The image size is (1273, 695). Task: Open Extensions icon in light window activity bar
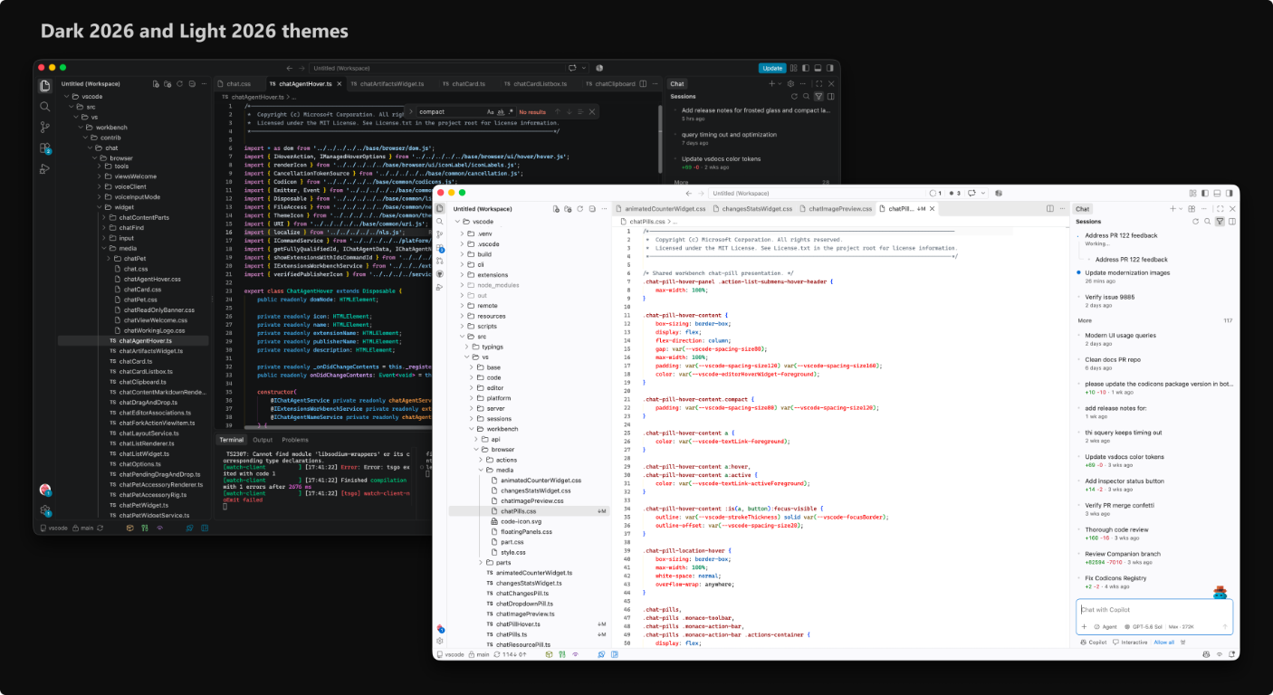click(440, 248)
